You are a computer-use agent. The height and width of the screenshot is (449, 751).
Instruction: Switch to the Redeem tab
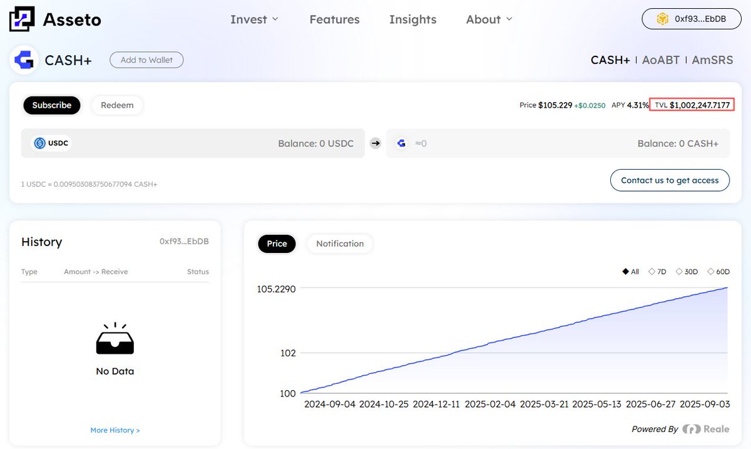coord(117,105)
